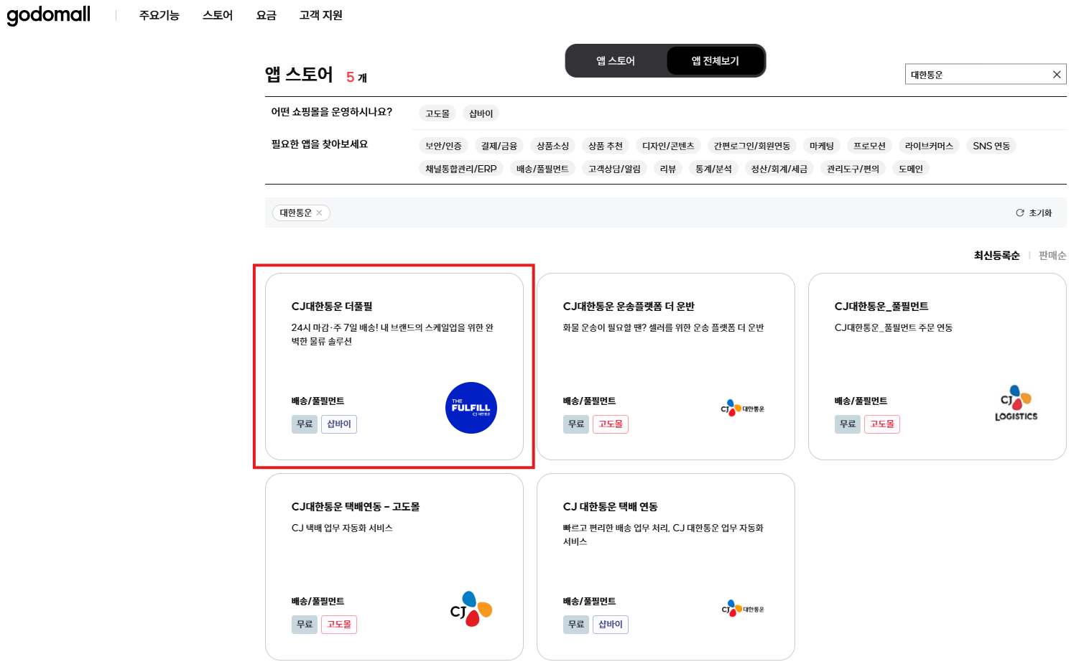Select the 고객상담/알림 category filter
The image size is (1079, 662).
click(615, 169)
